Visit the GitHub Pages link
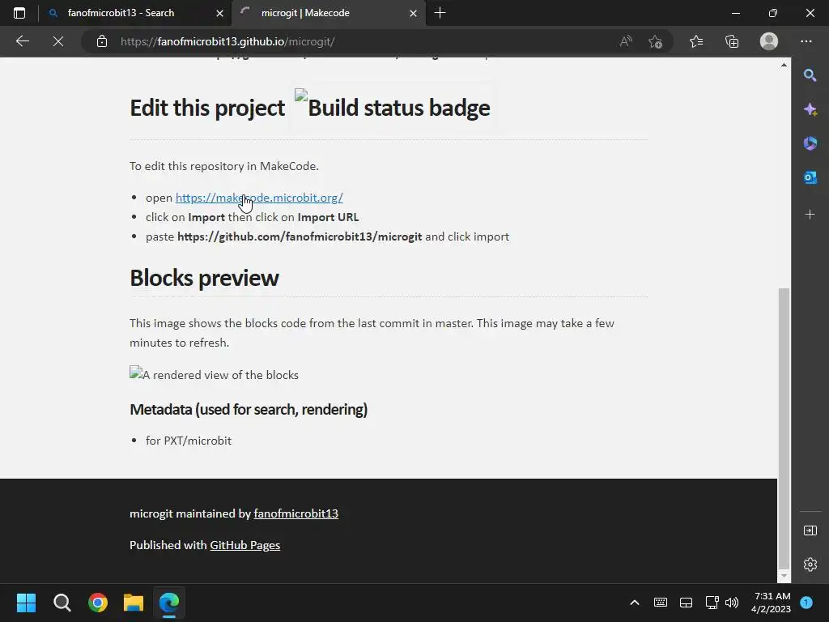Image resolution: width=829 pixels, height=622 pixels. [244, 545]
